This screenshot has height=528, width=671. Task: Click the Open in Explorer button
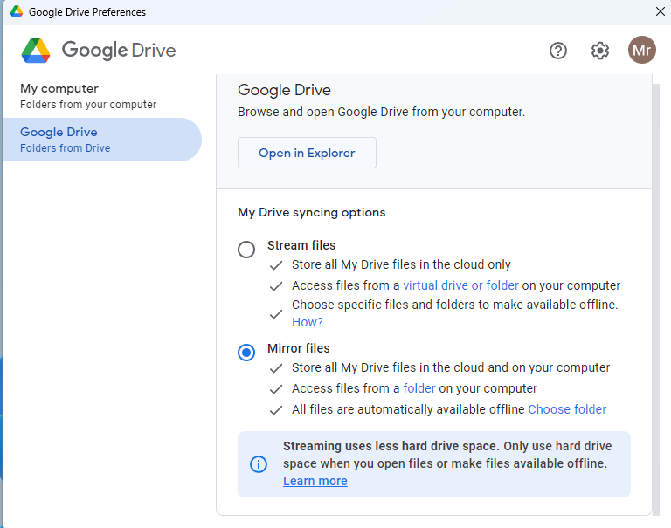(307, 153)
